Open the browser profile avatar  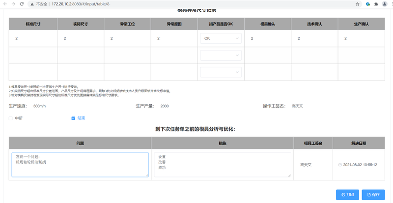tap(385, 4)
